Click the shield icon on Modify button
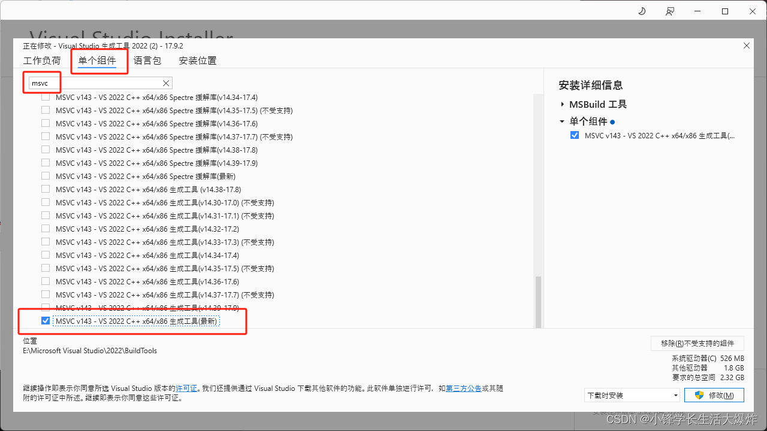 tap(698, 395)
